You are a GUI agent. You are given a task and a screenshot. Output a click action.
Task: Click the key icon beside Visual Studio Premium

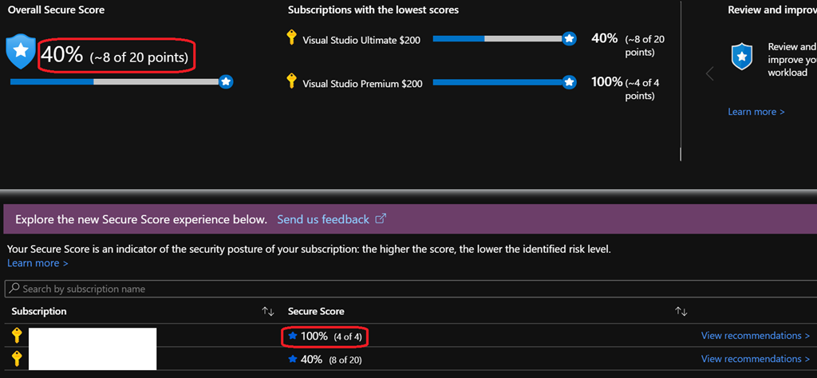[291, 81]
